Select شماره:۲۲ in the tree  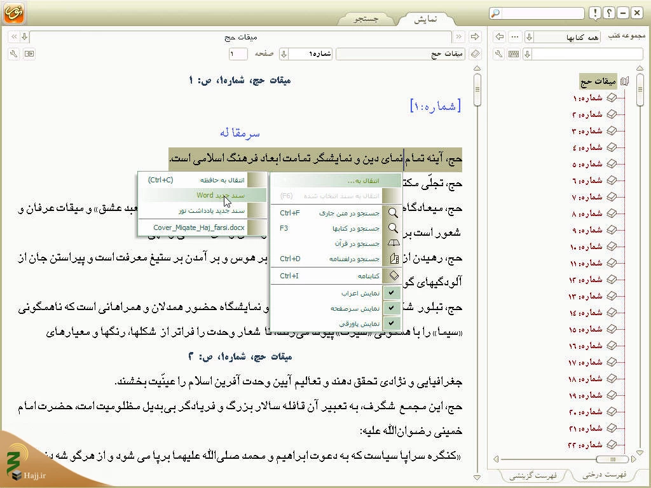(586, 445)
